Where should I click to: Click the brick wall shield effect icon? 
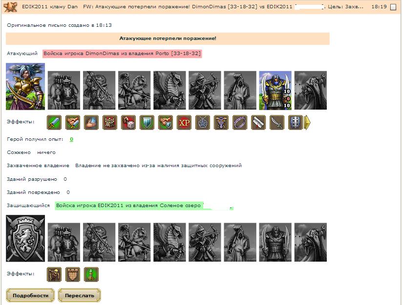[x=73, y=274]
